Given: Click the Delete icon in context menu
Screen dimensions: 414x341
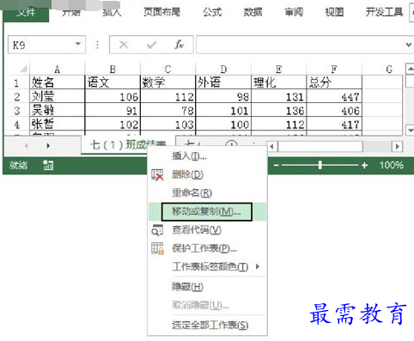Looking at the screenshot, I should tap(157, 174).
